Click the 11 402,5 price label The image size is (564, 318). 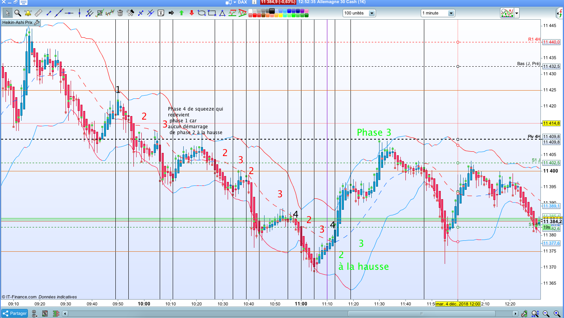click(x=551, y=163)
